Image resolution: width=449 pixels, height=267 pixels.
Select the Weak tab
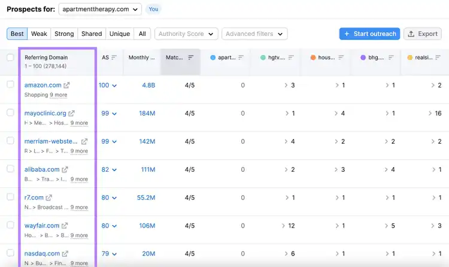[x=39, y=34]
